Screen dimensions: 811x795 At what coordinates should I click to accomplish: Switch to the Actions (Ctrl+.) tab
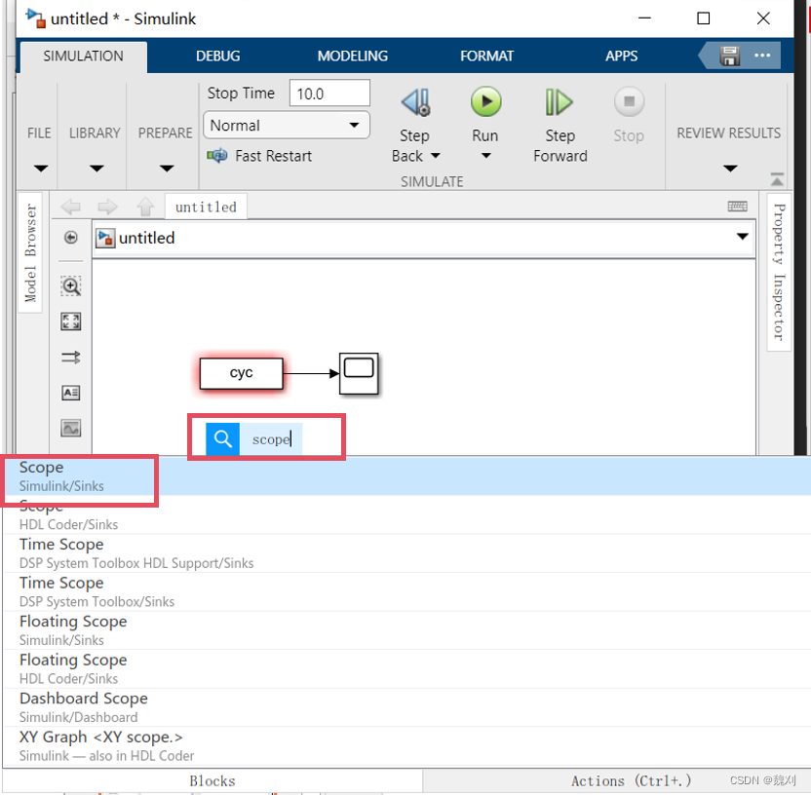point(631,780)
